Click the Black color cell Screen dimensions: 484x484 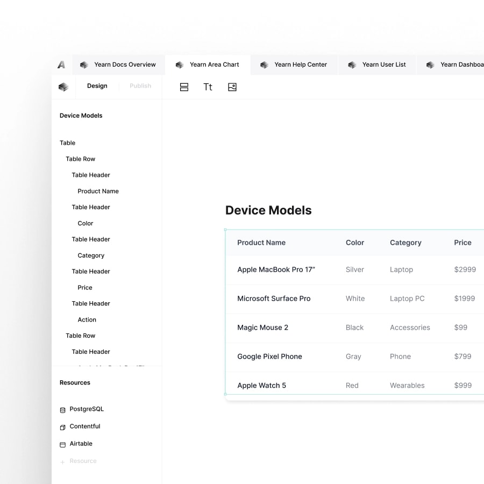(x=355, y=328)
